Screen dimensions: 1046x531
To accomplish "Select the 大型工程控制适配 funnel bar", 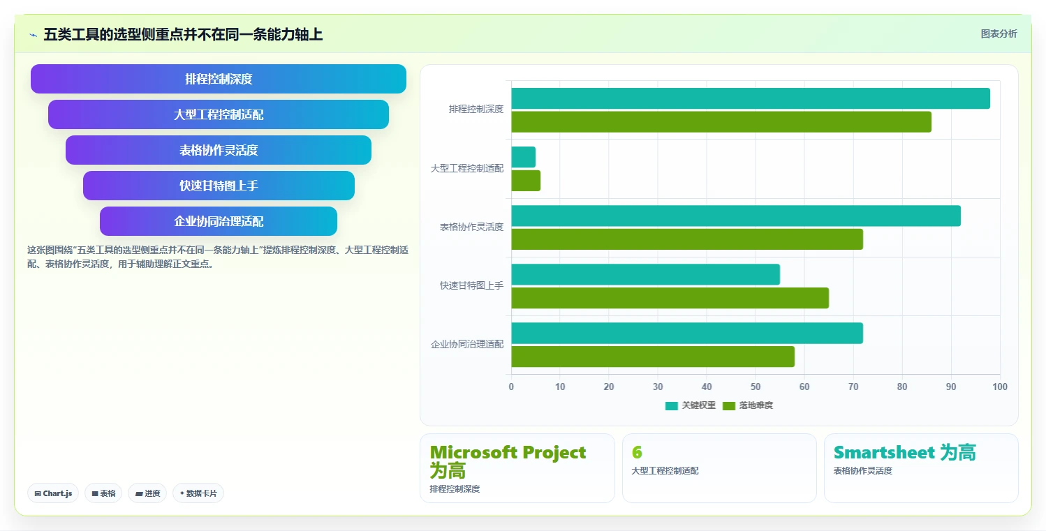I will (x=219, y=114).
